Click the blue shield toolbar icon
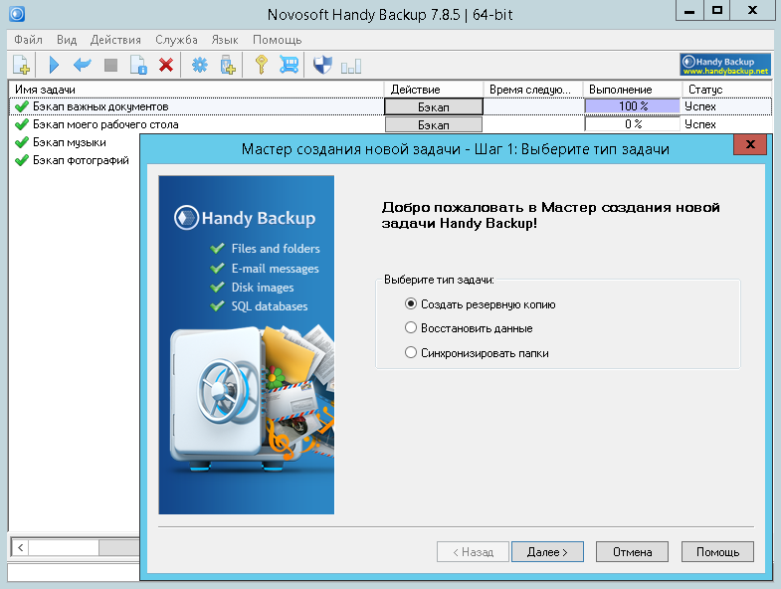781x589 pixels. point(322,65)
